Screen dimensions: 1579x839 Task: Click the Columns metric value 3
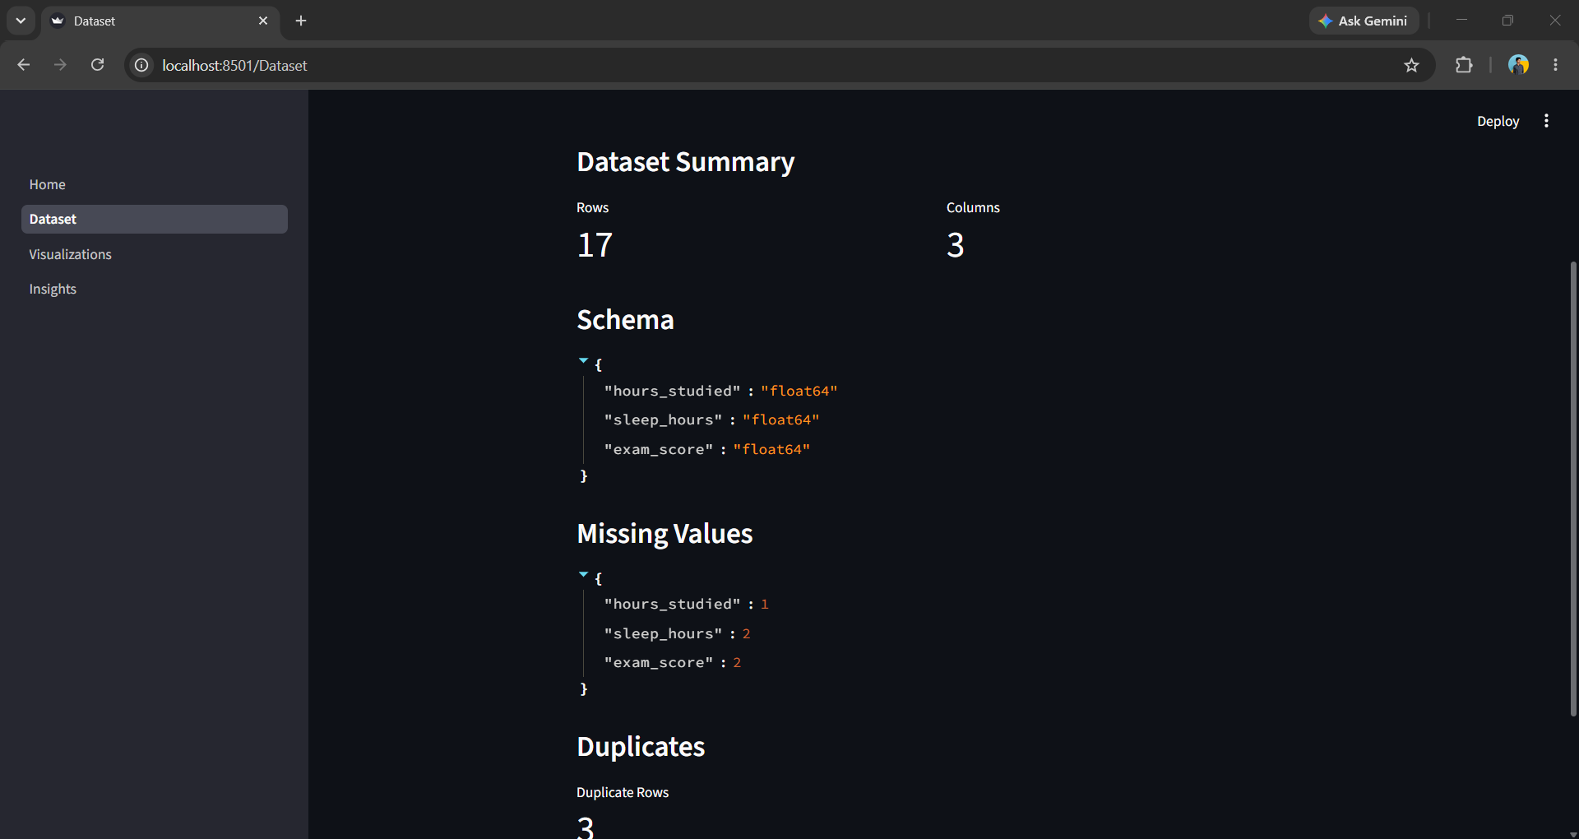tap(955, 245)
